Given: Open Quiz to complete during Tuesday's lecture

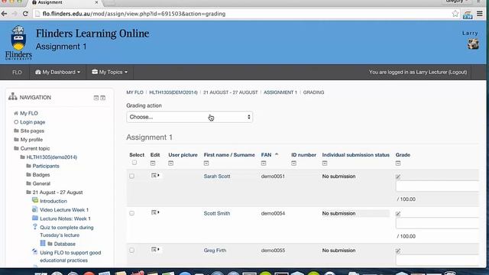Looking at the screenshot, I should 66,231.
